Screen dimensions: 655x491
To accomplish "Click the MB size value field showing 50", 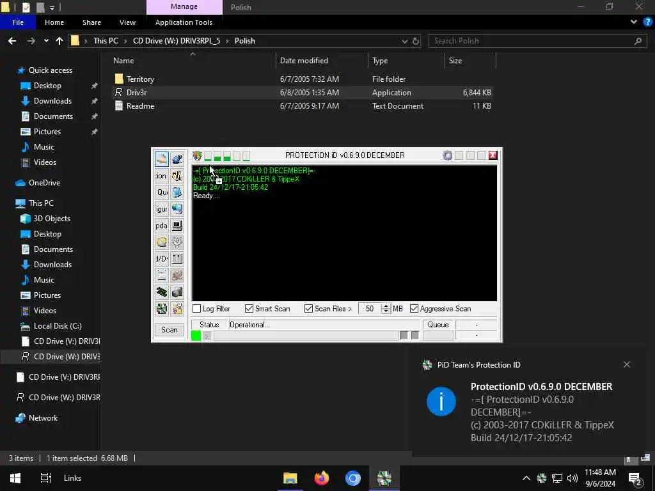I will point(370,309).
